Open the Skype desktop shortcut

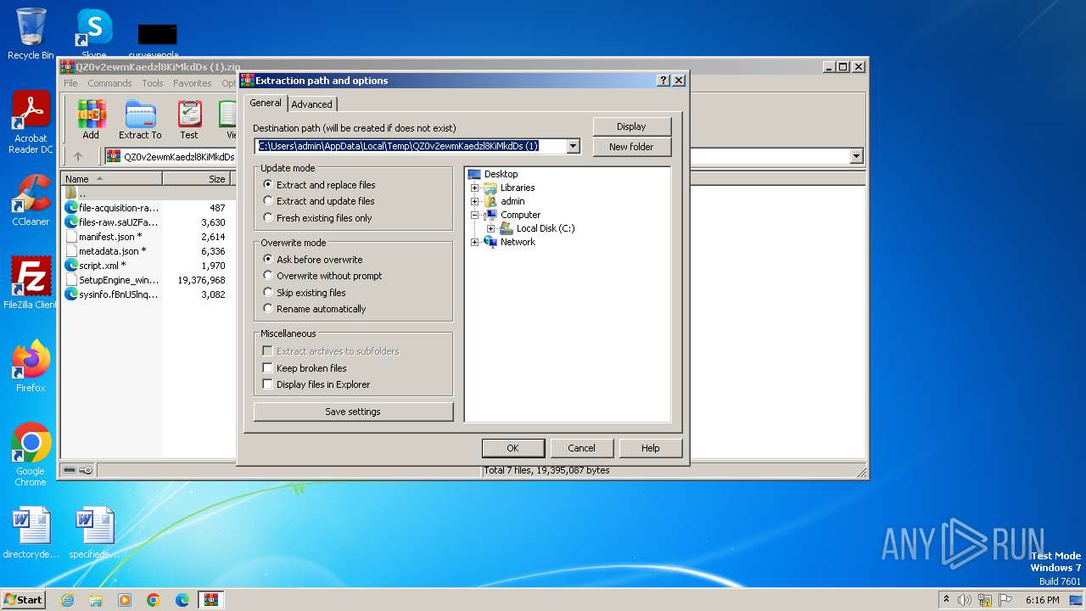coord(94,32)
